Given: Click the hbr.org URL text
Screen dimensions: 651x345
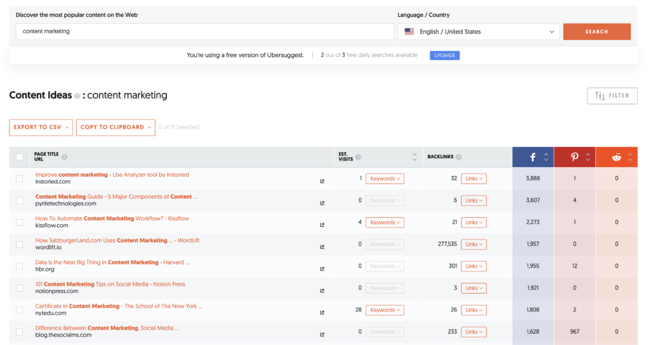Looking at the screenshot, I should [45, 269].
